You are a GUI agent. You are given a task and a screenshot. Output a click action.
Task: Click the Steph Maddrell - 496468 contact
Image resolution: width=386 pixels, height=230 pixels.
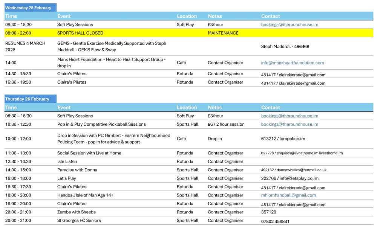(x=285, y=47)
